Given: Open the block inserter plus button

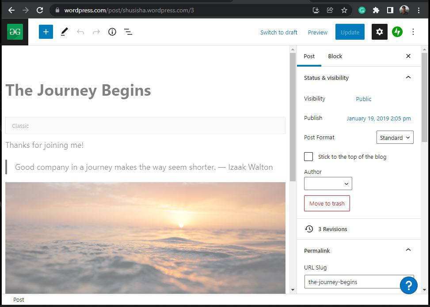Looking at the screenshot, I should pos(46,32).
